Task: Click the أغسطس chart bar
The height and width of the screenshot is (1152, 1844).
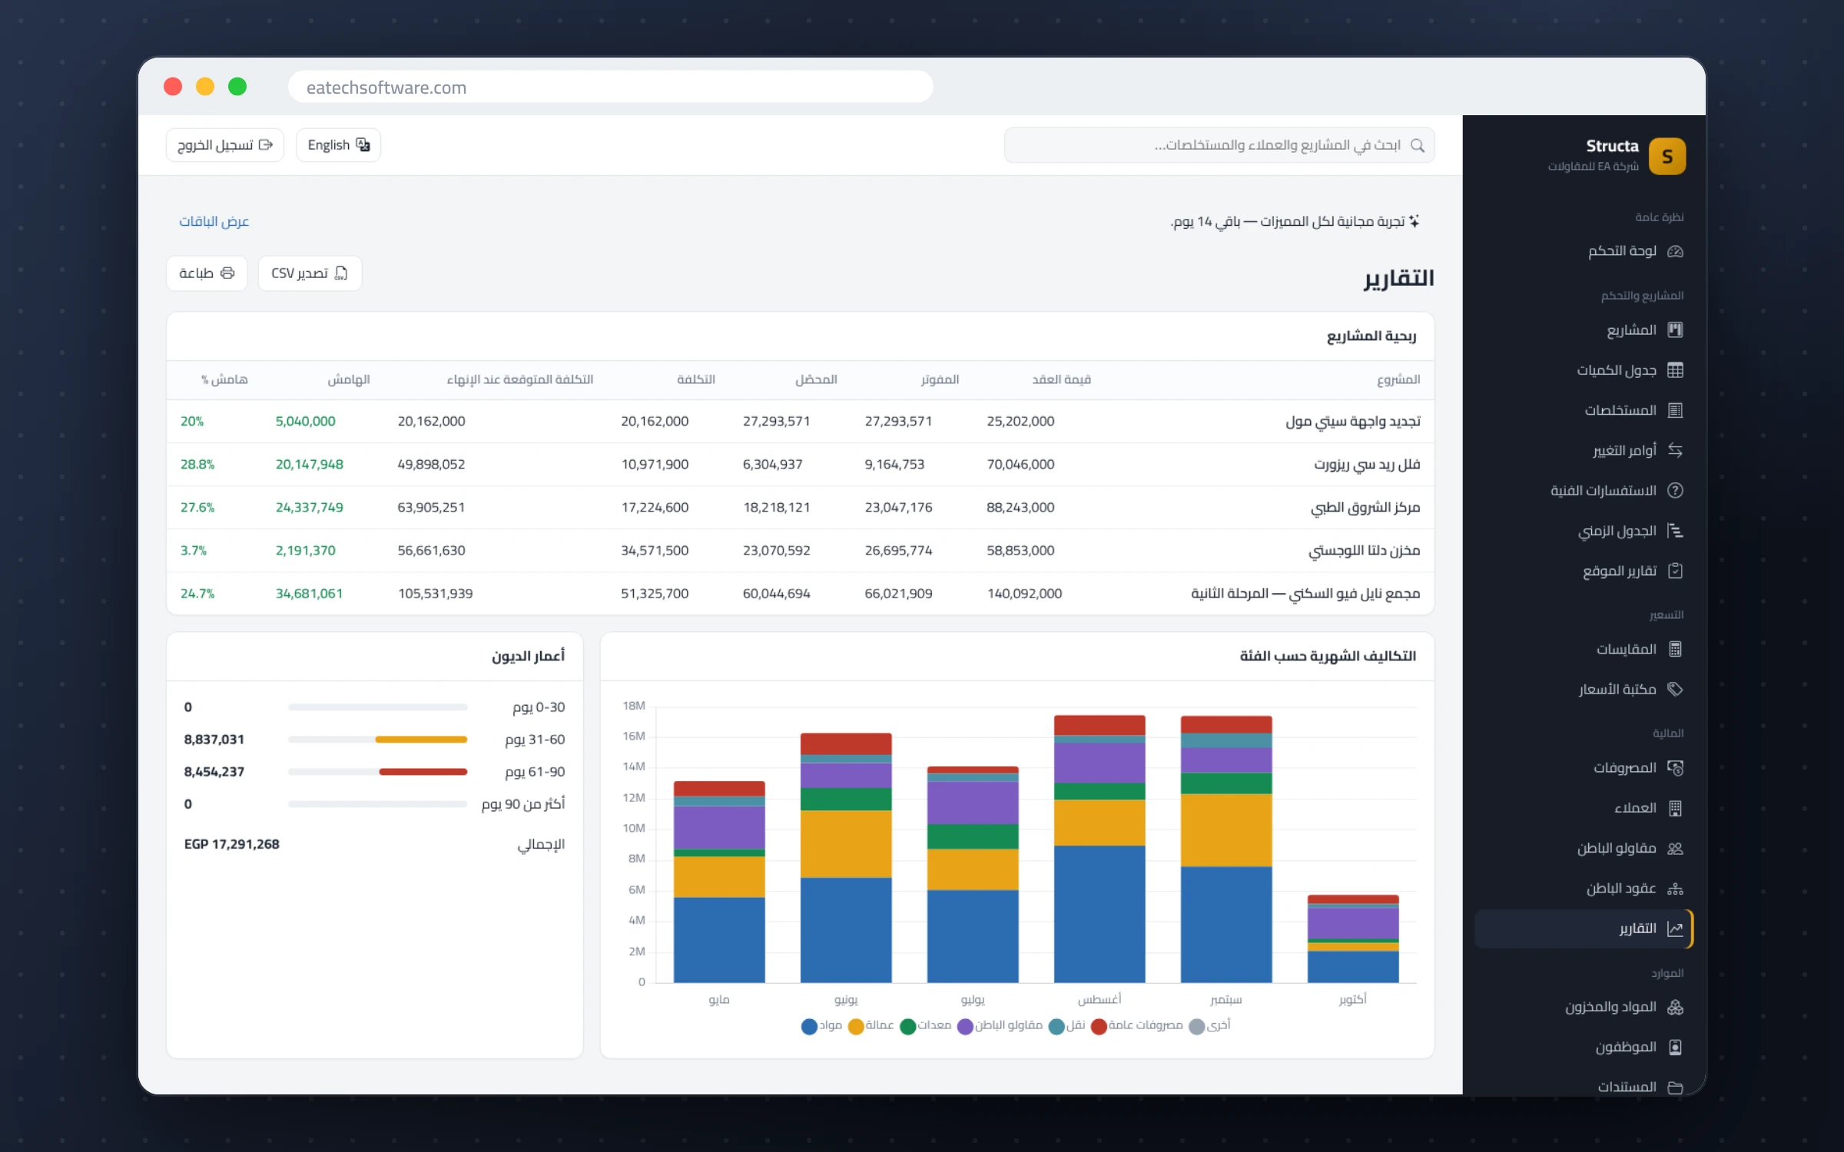Action: [1099, 849]
